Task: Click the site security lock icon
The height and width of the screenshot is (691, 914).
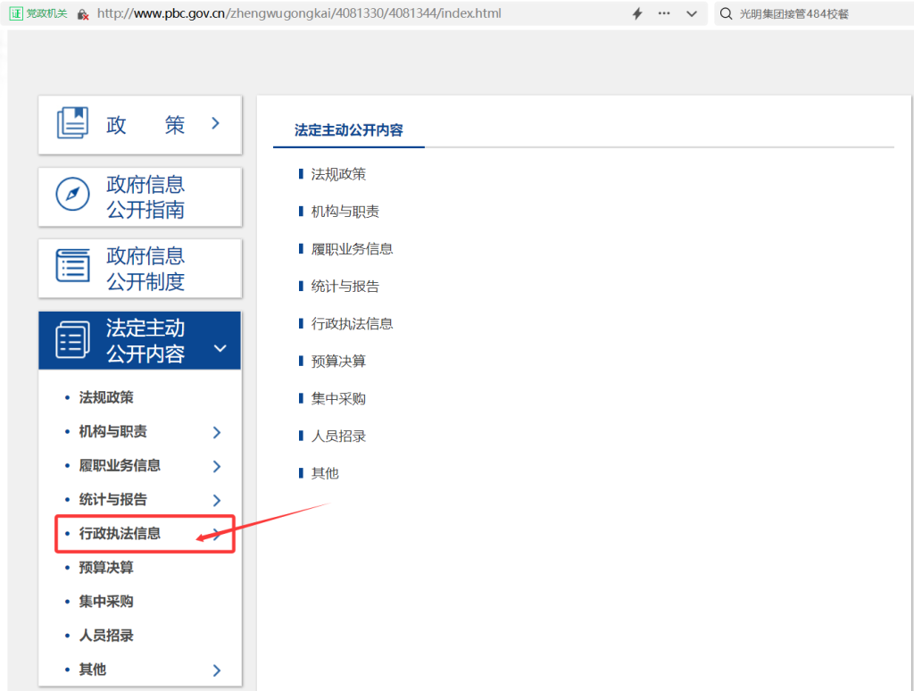Action: pyautogui.click(x=83, y=14)
